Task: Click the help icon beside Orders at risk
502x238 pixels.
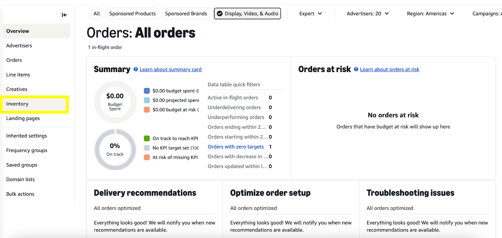Action: click(356, 69)
